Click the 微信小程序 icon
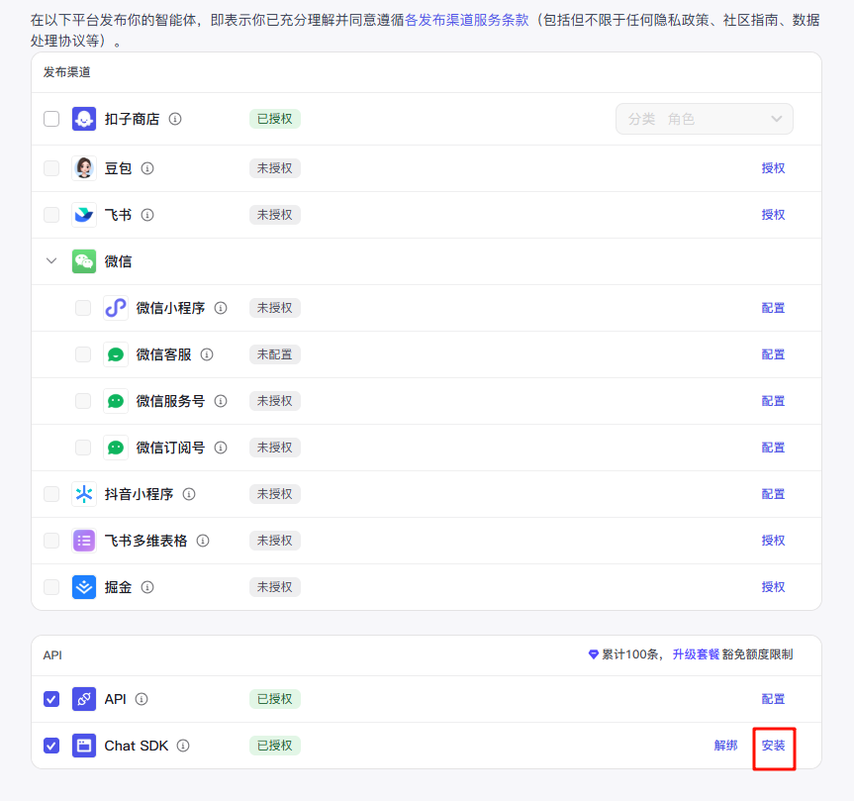 116,308
